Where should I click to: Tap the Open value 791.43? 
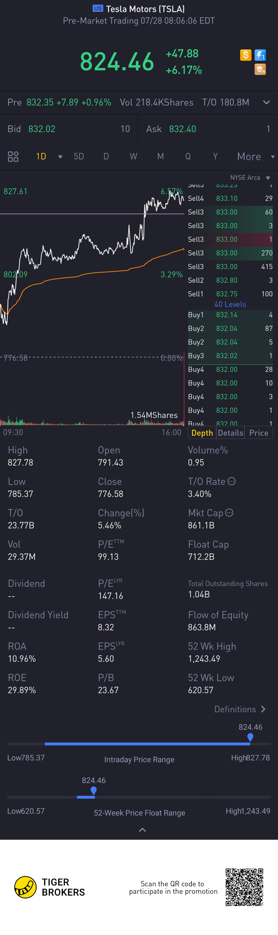tap(110, 462)
